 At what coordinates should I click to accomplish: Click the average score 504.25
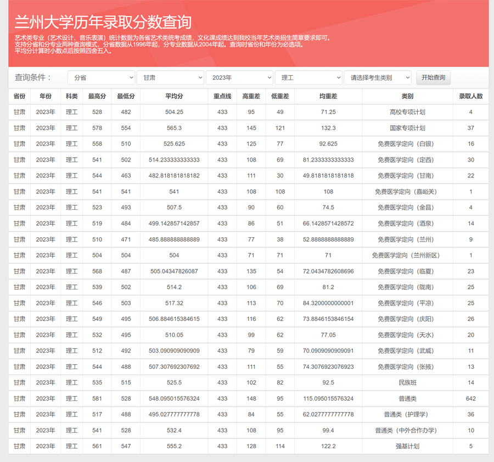[174, 112]
